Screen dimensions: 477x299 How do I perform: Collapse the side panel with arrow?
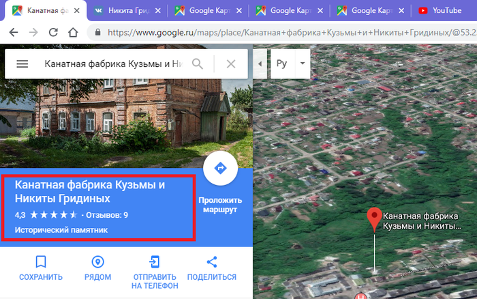tap(260, 63)
